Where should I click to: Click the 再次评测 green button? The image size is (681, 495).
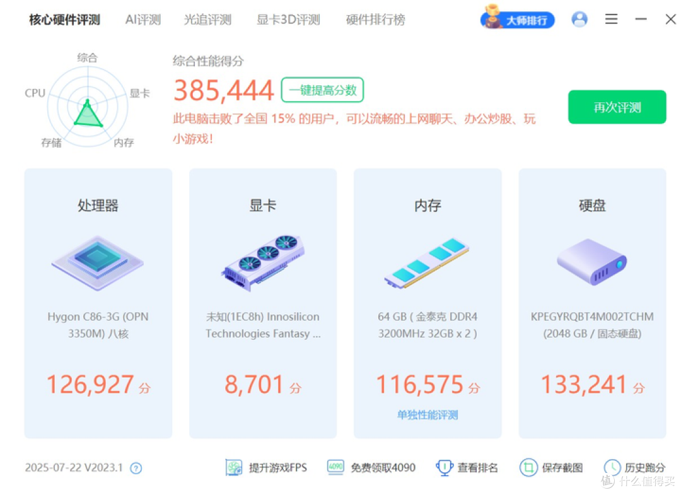(617, 107)
